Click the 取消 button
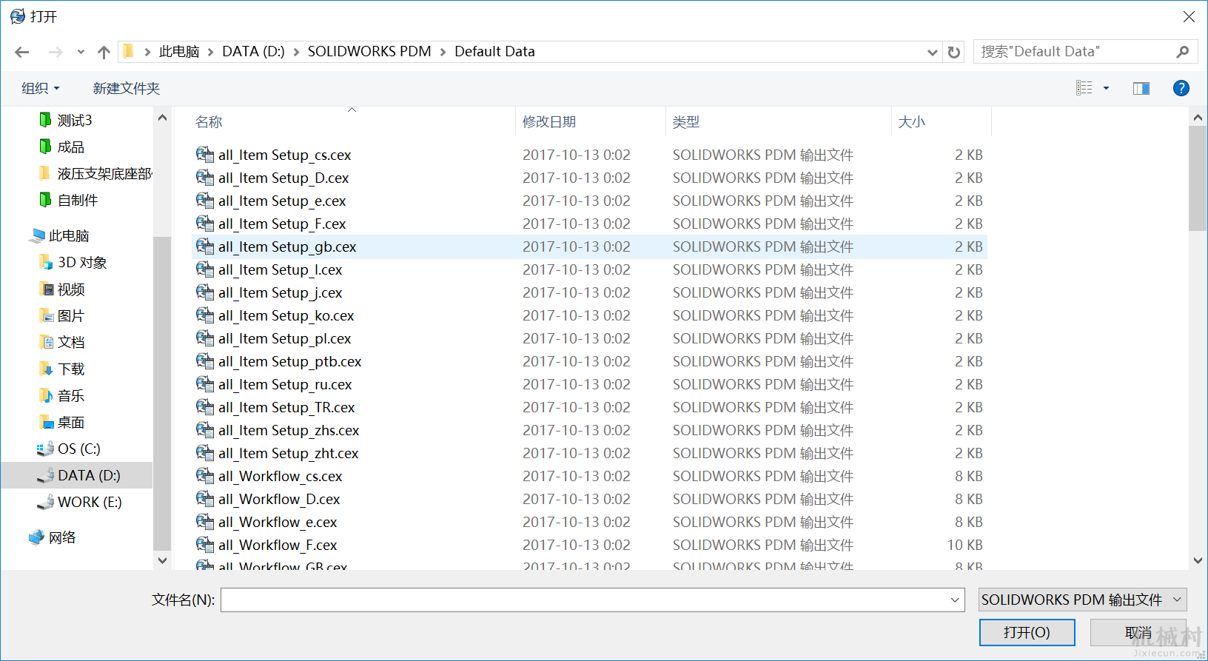1208x661 pixels. click(1138, 632)
